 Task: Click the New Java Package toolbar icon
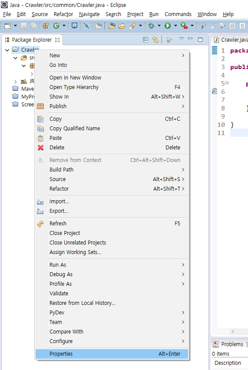pos(46,26)
